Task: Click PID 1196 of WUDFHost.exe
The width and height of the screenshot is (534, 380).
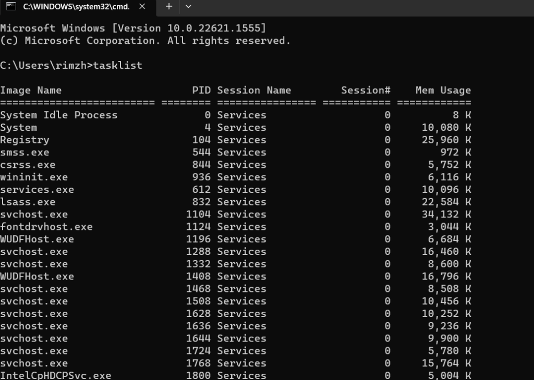Action: [198, 239]
